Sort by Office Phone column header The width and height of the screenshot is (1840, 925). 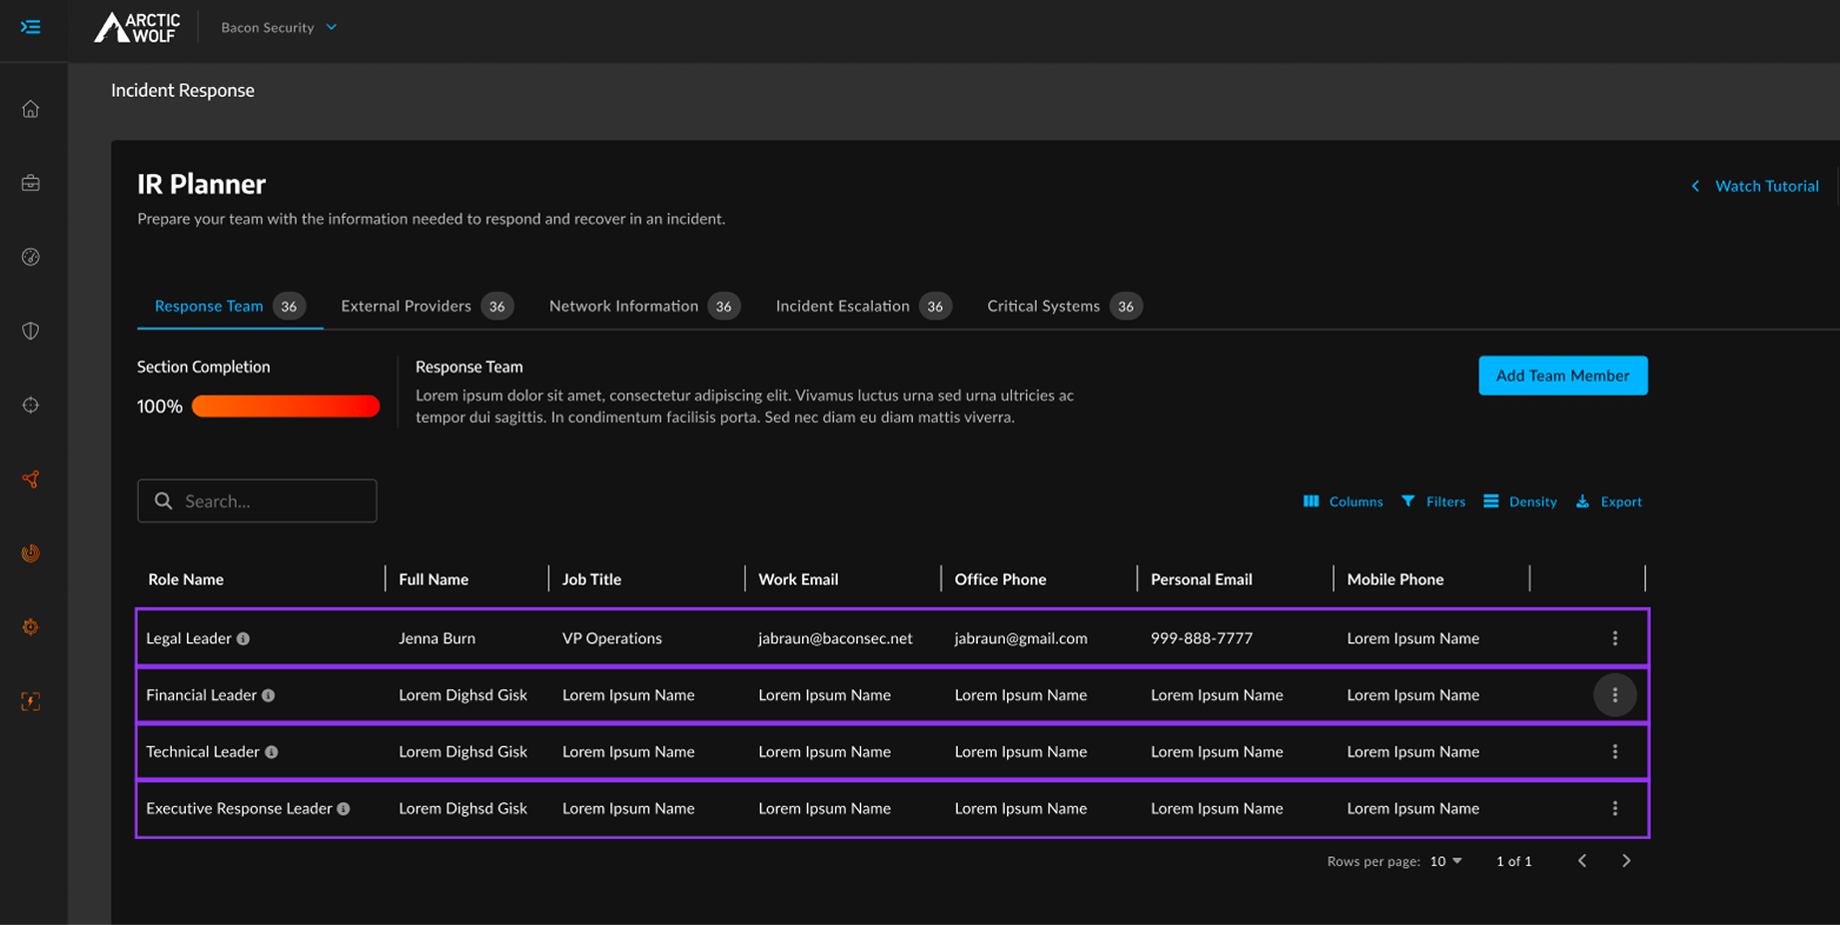click(1000, 579)
